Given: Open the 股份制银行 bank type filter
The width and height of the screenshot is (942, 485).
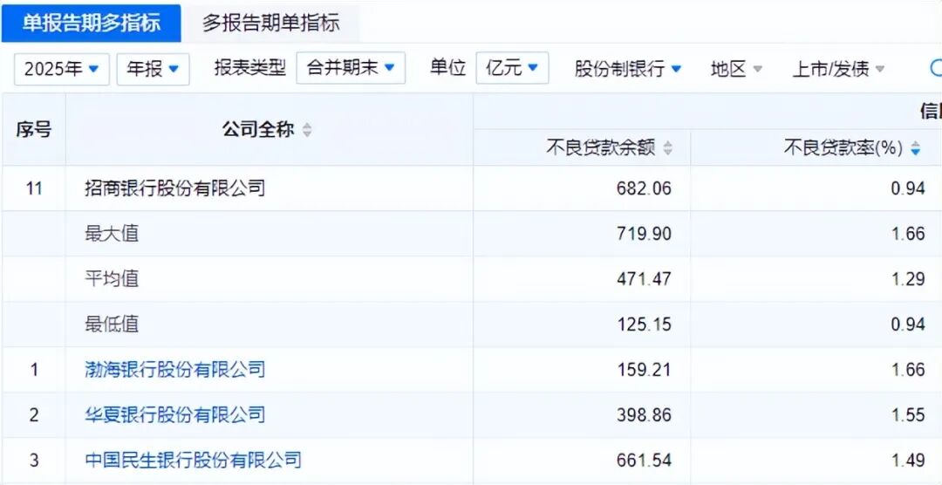Looking at the screenshot, I should [628, 69].
